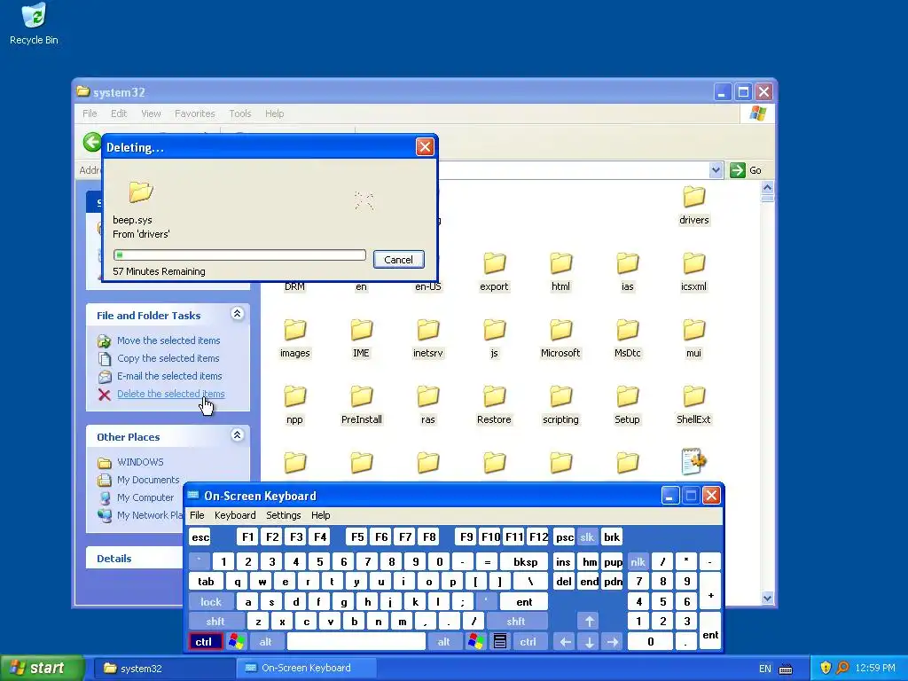Toggle the left alt key
Viewport: 908px width, 681px height.
pos(266,641)
